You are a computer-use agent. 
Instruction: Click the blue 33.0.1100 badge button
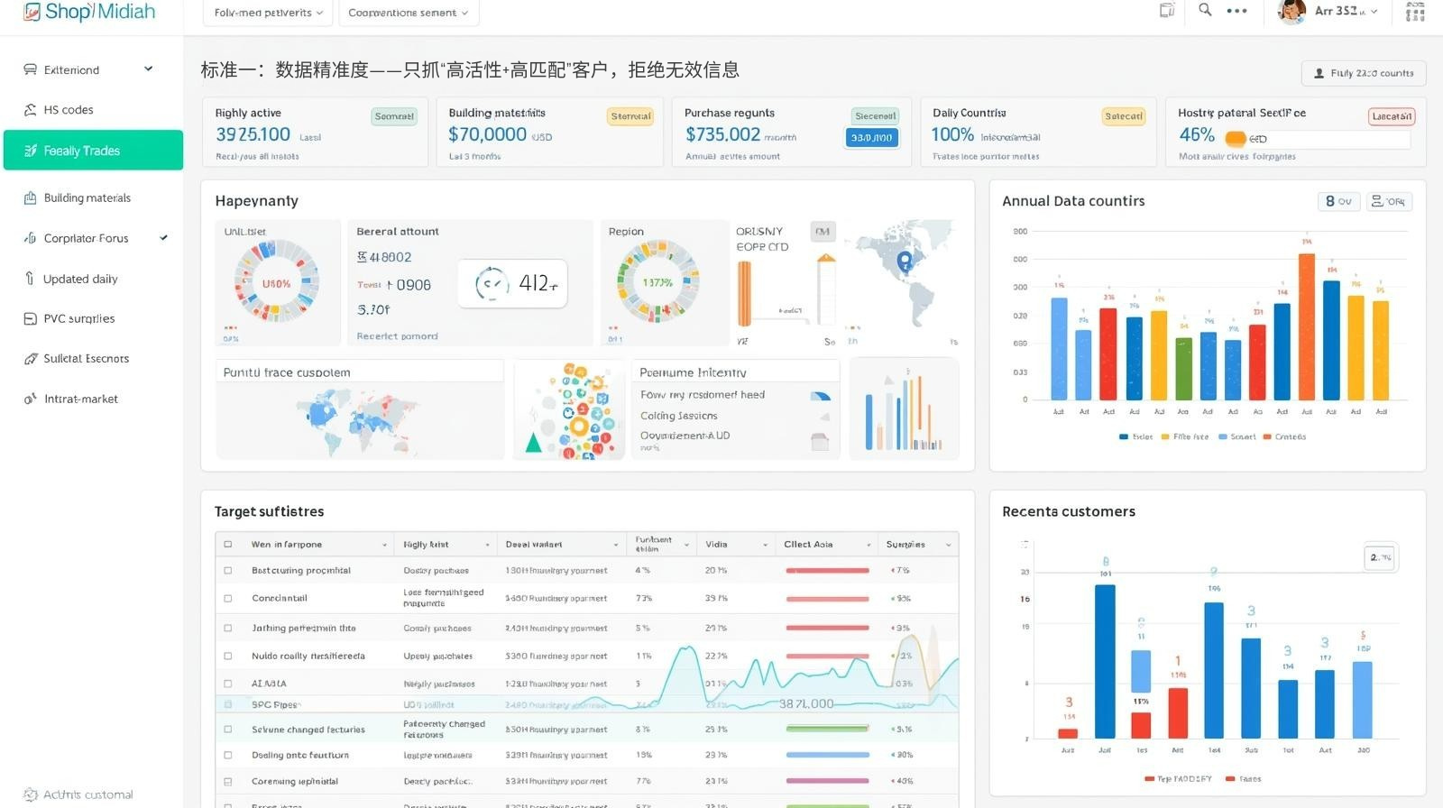coord(870,138)
